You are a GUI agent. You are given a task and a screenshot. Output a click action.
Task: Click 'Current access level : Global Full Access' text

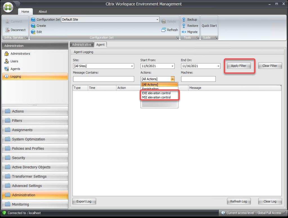[x=254, y=213]
